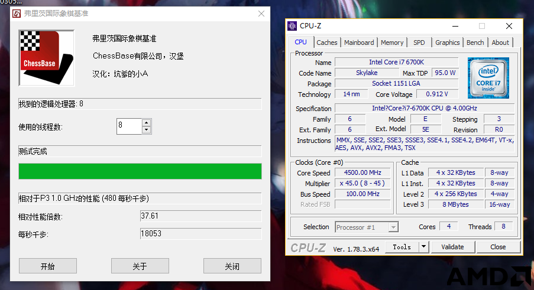Click the CPU-Z title bar icon

(x=292, y=26)
